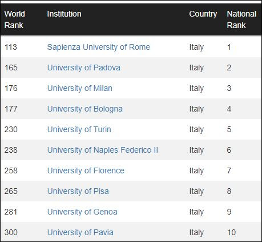262x242 pixels.
Task: Open the University of Milan link
Action: (x=80, y=88)
